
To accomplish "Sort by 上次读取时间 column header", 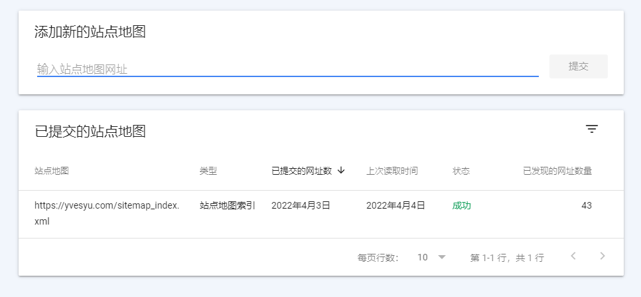I will 392,171.
